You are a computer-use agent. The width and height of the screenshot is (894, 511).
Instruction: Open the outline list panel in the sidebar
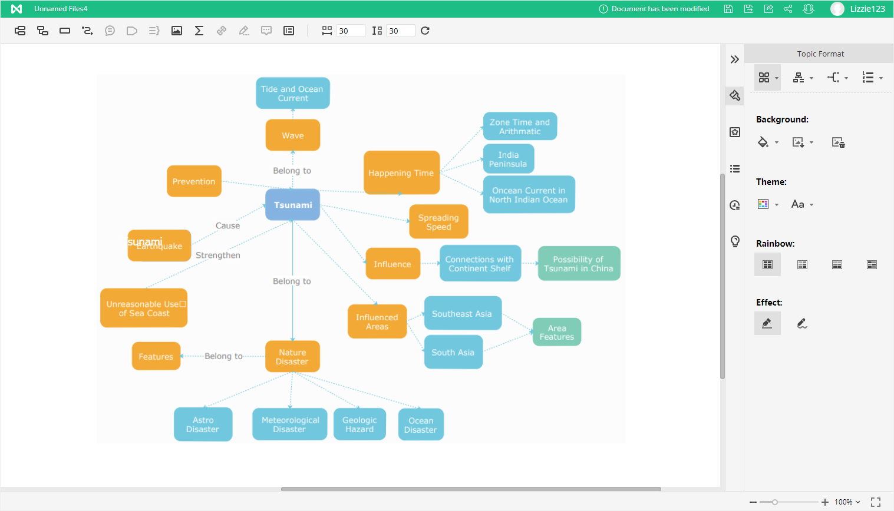735,169
